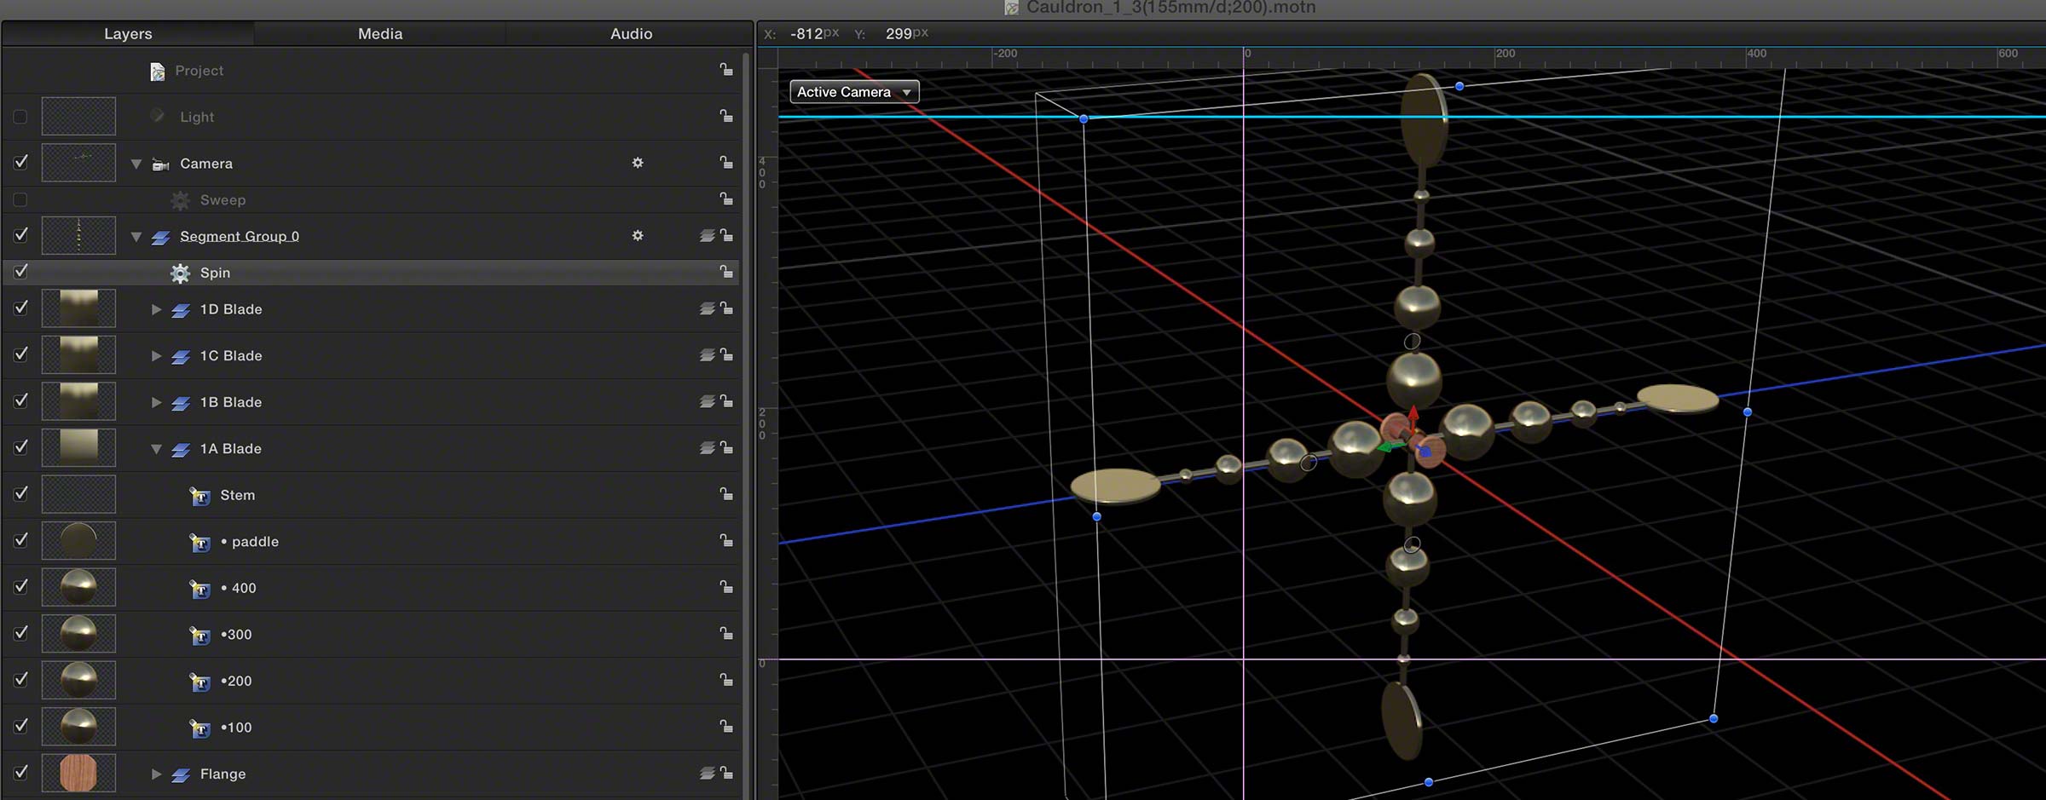
Task: Click the lock icon on Project row
Action: pos(725,70)
